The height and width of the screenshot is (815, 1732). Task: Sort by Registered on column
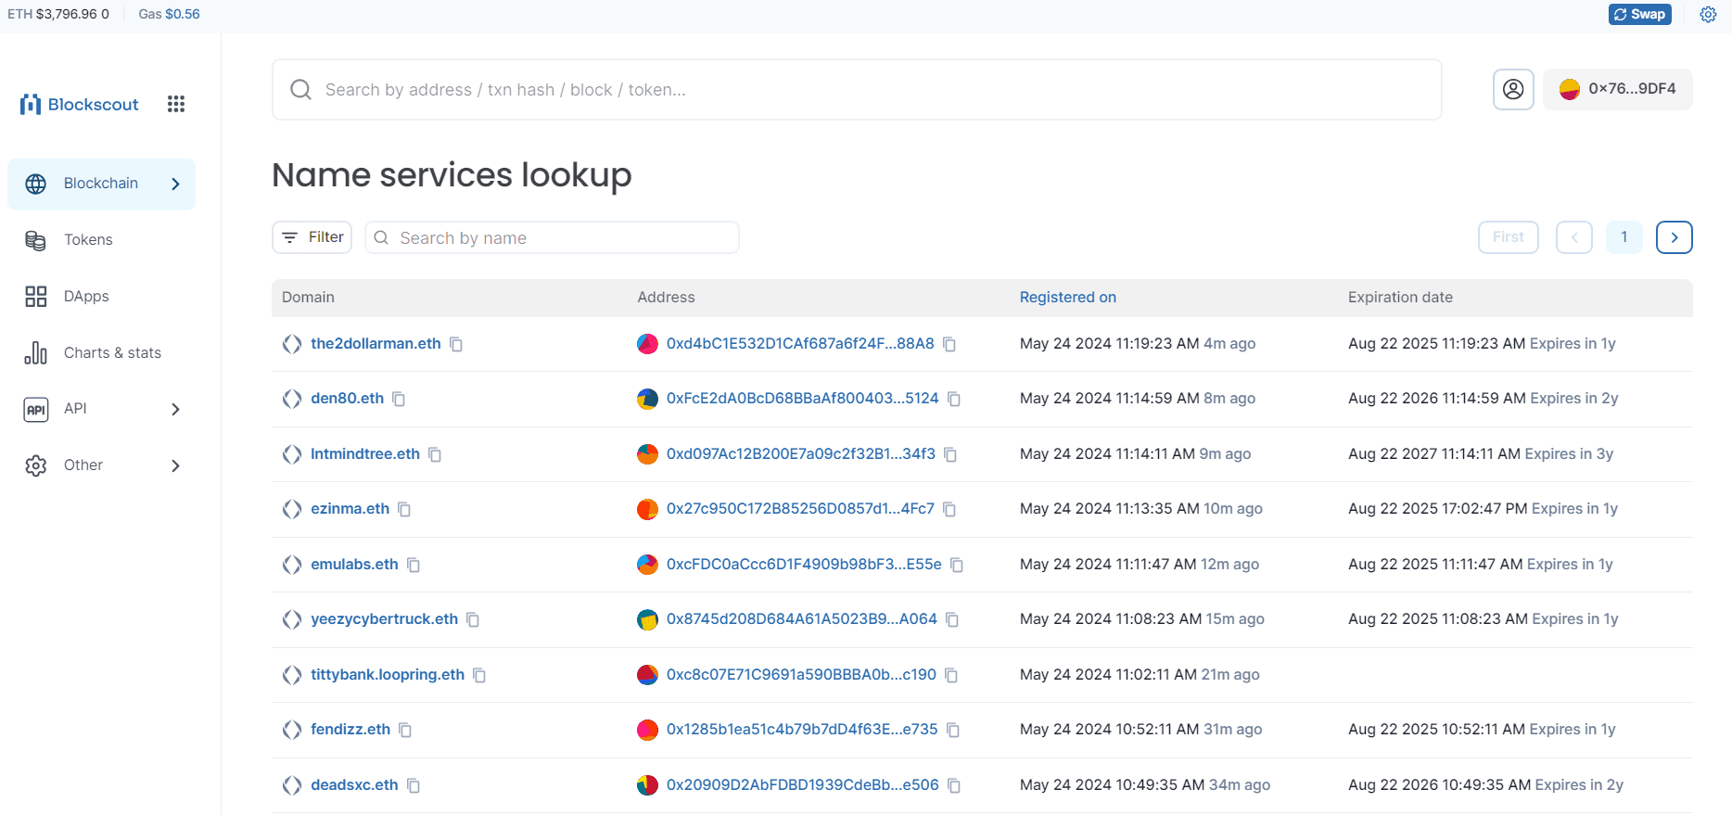[x=1068, y=298]
